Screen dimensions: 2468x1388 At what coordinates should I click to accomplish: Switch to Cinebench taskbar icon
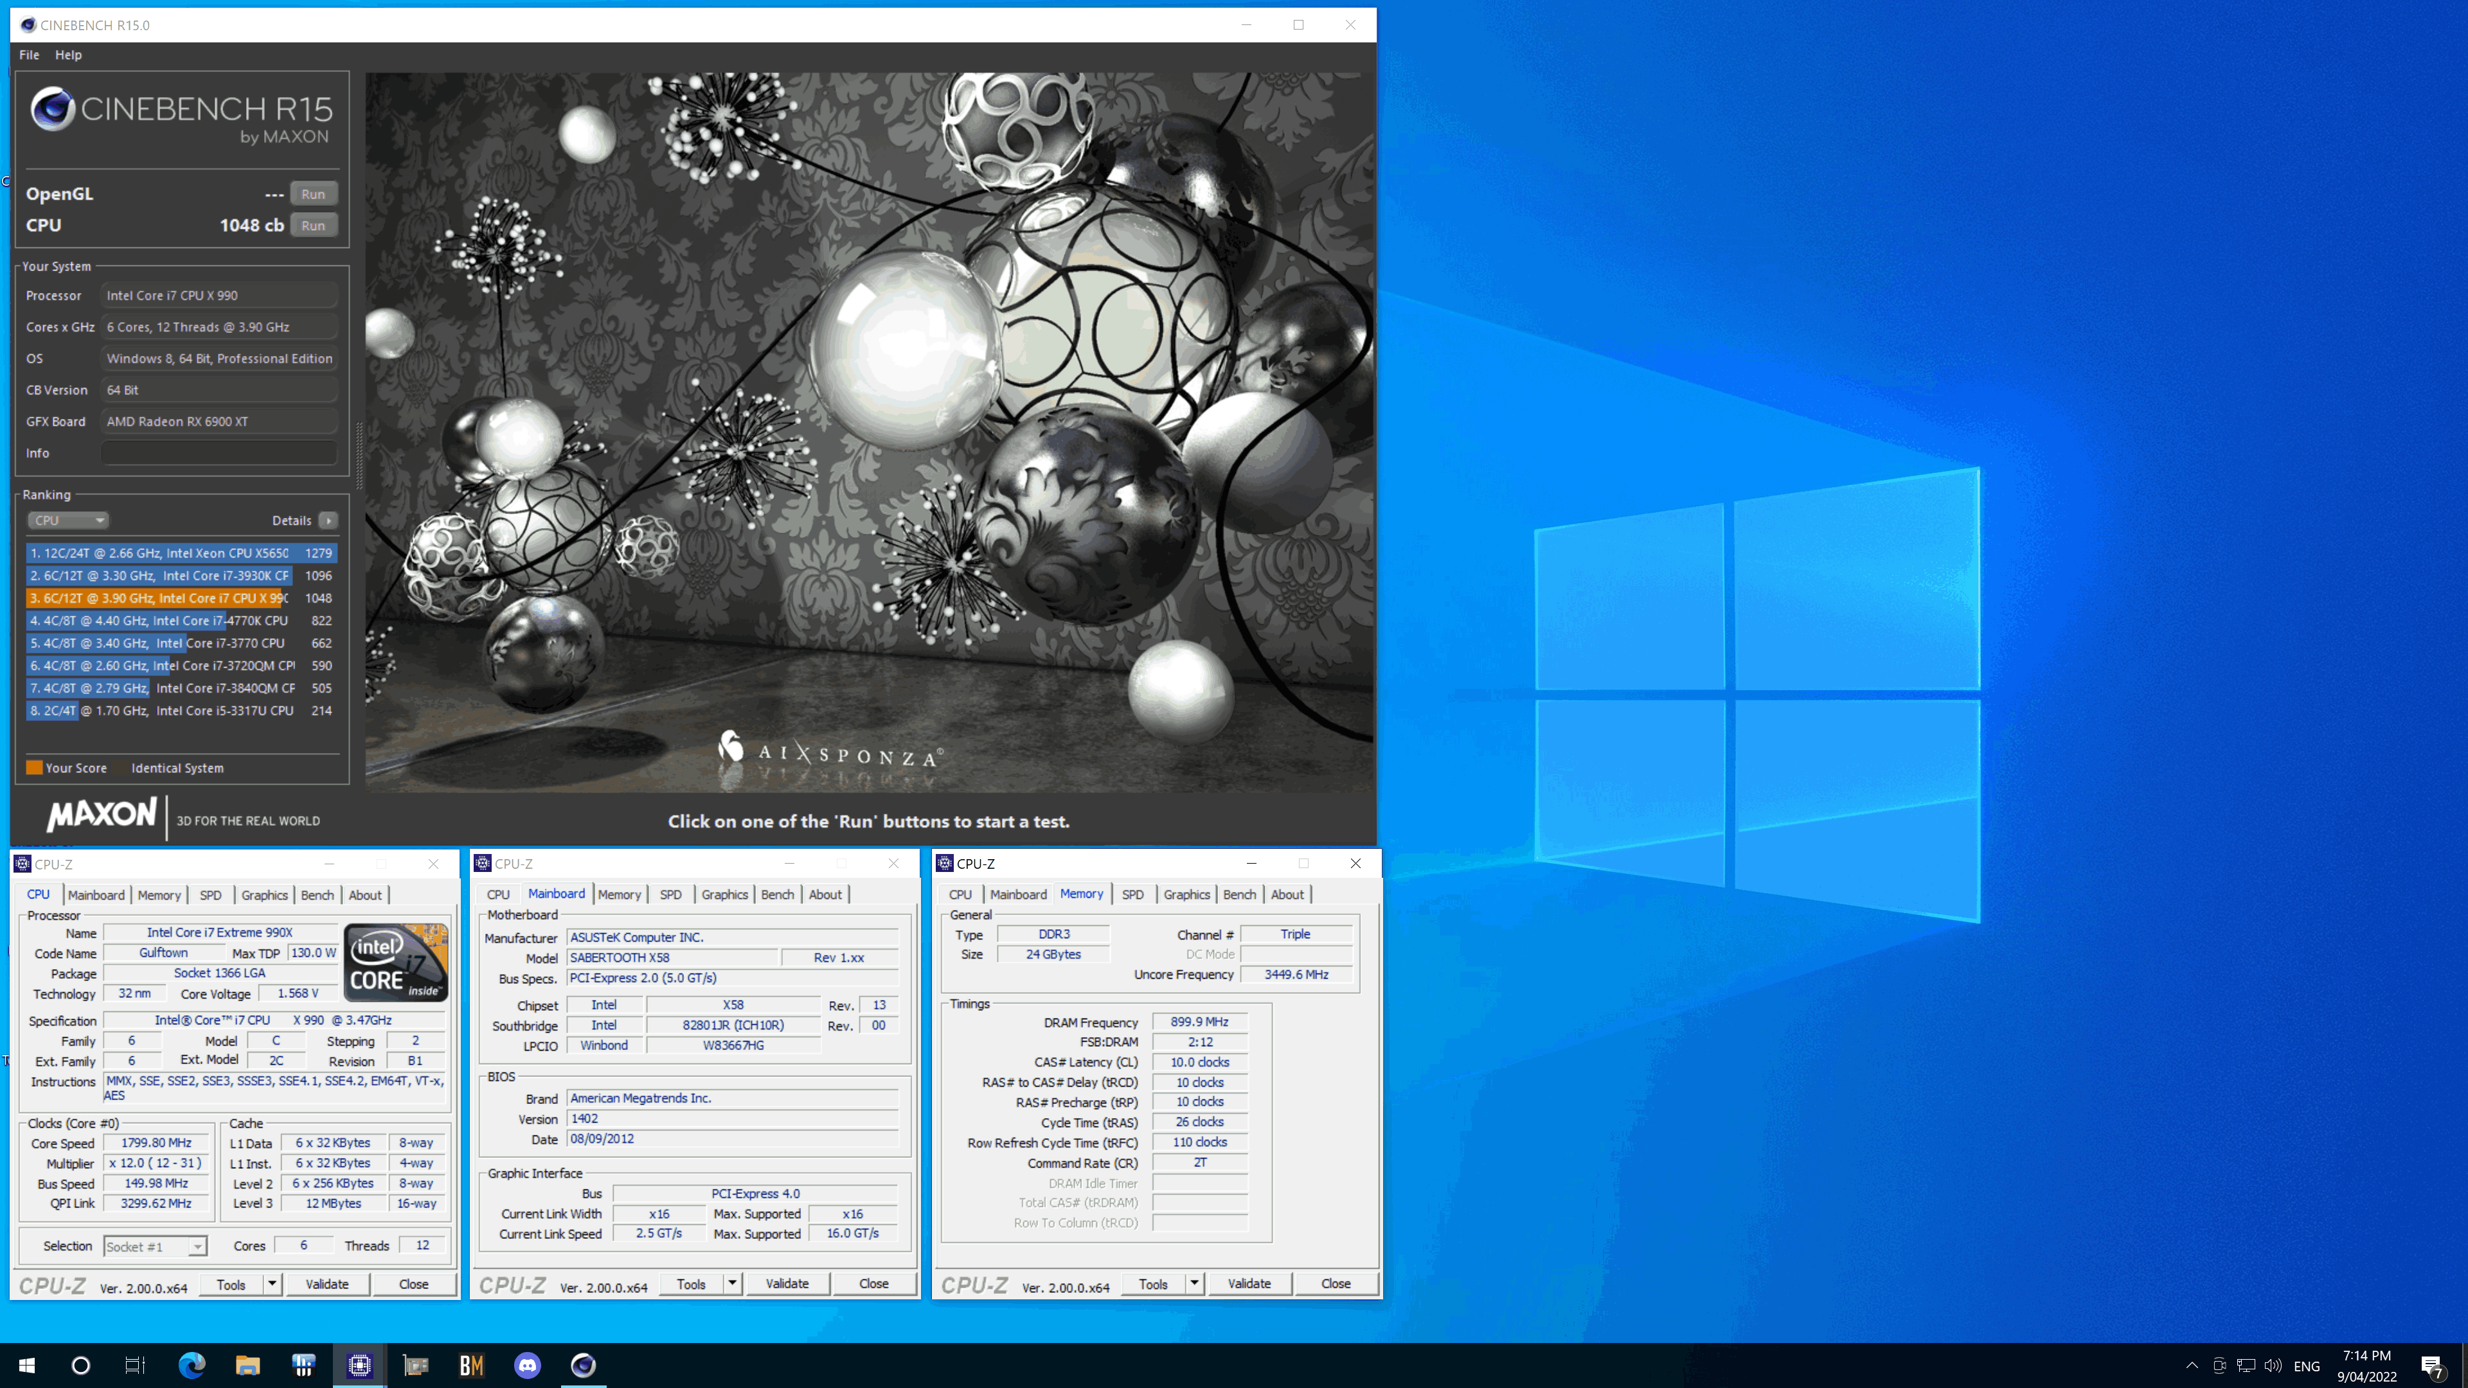[x=584, y=1365]
